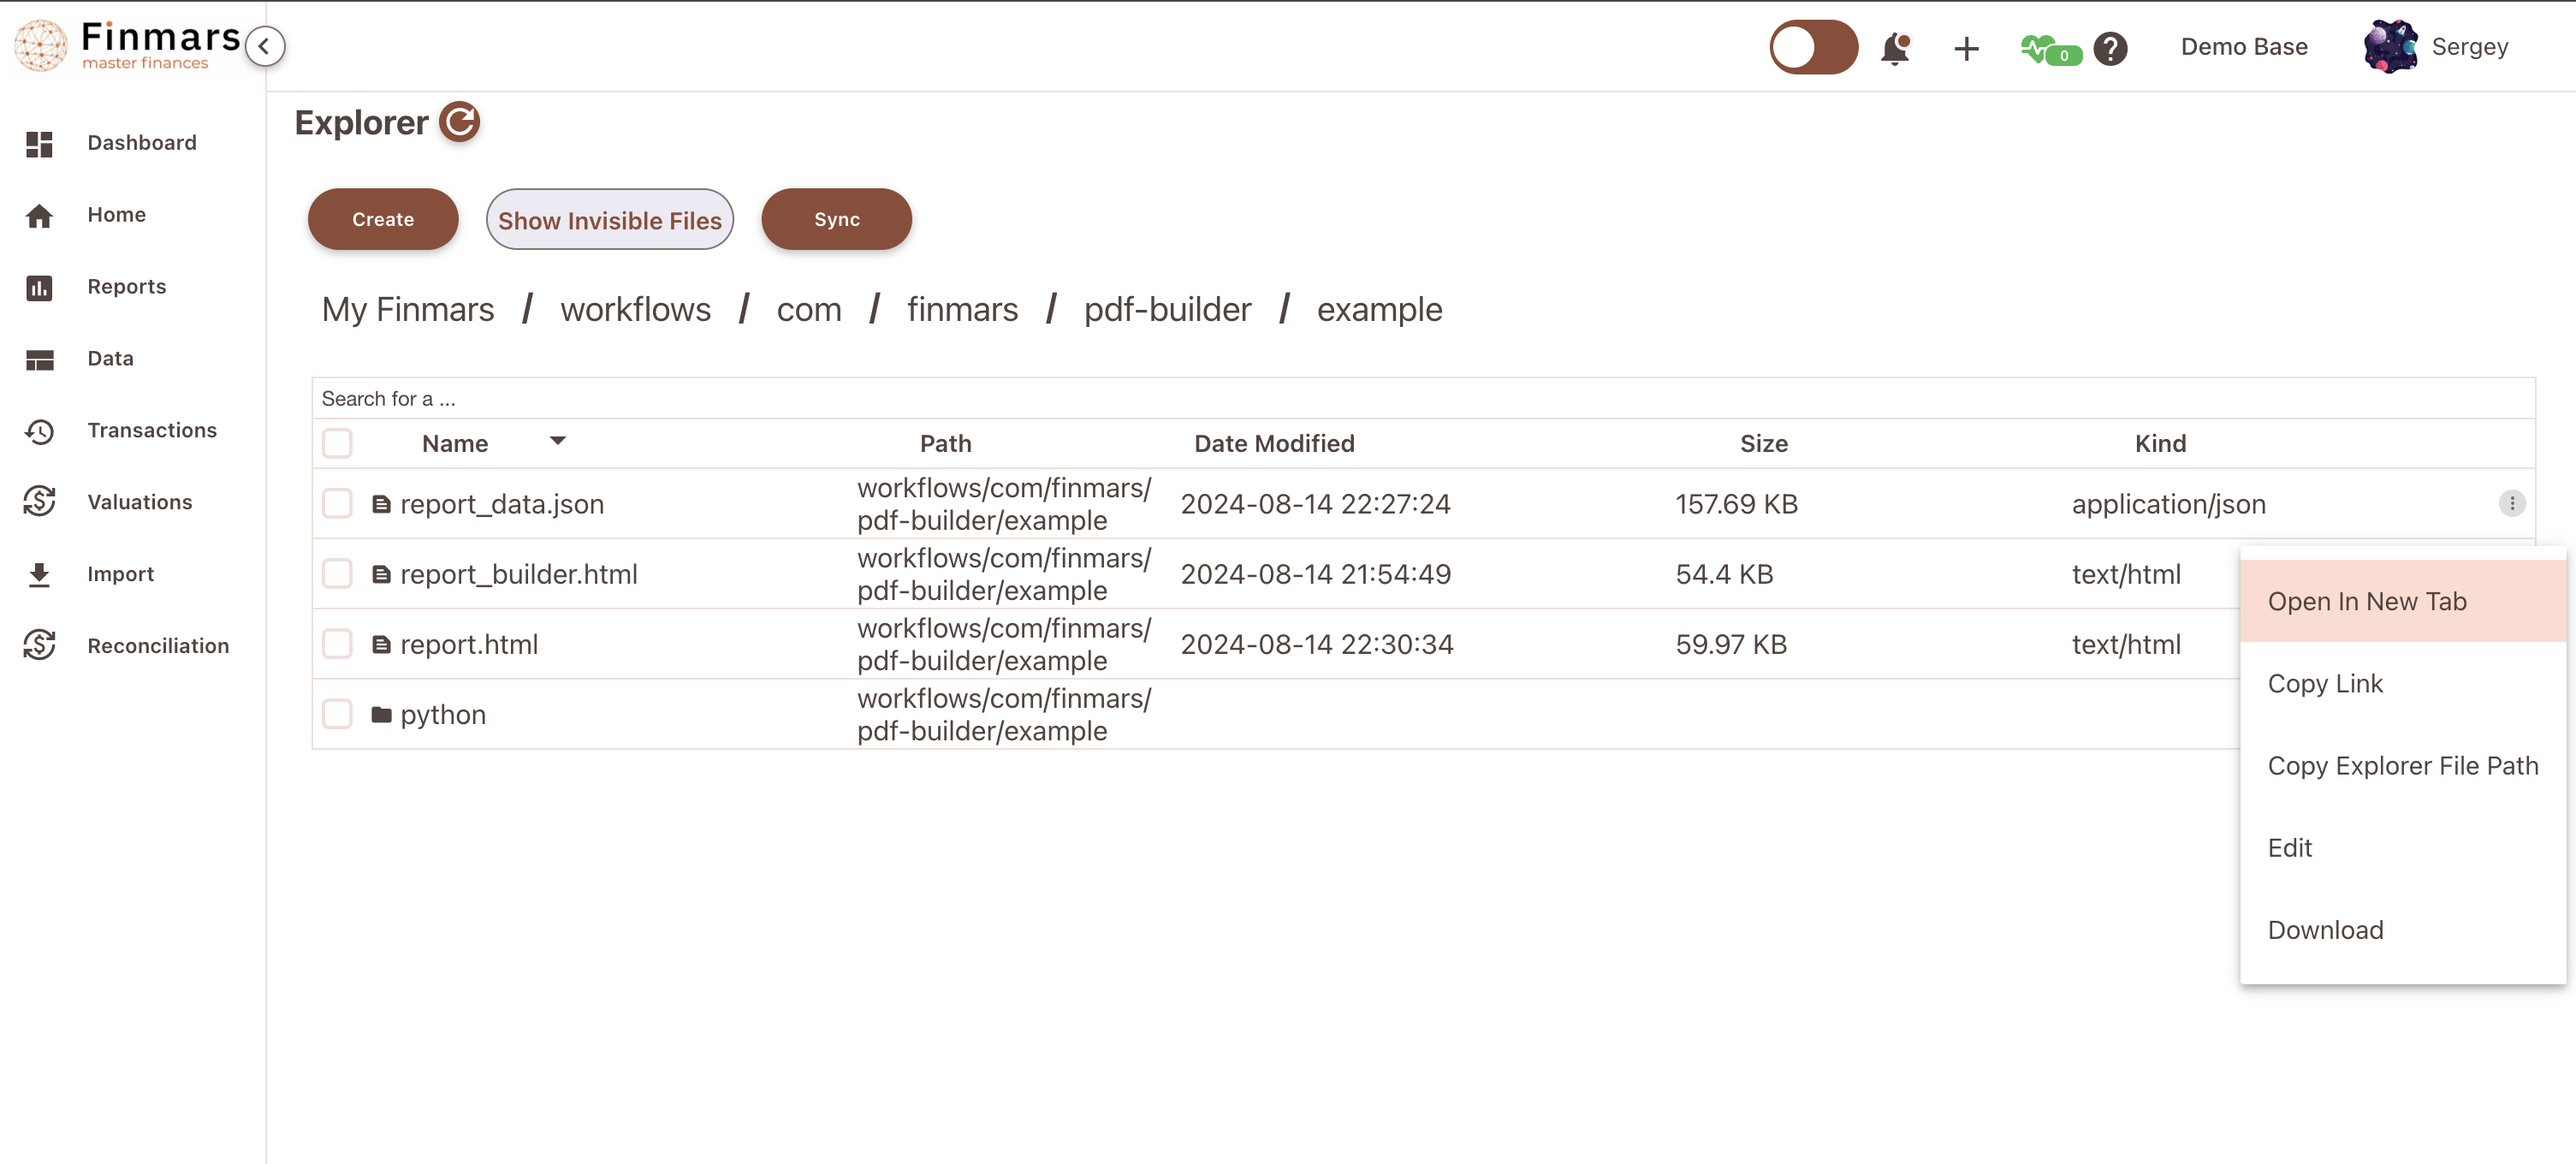The width and height of the screenshot is (2576, 1164).
Task: Click the Valuations currency icon
Action: pos(39,502)
